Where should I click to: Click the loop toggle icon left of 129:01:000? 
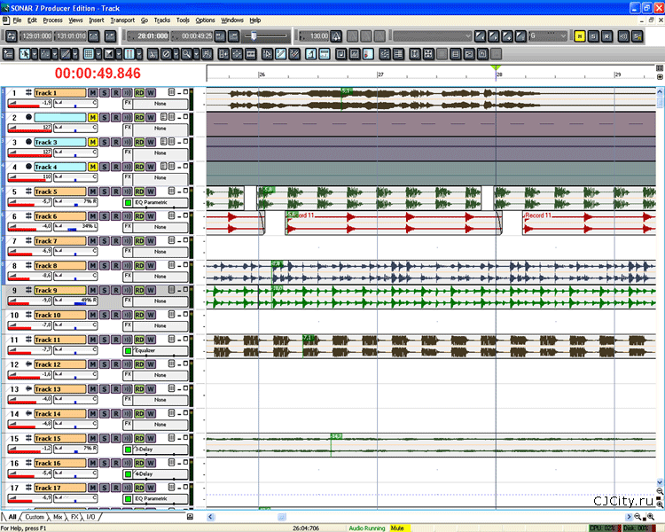12,36
